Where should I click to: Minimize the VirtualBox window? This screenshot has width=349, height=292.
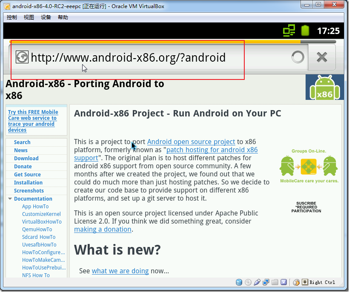tap(307, 4)
